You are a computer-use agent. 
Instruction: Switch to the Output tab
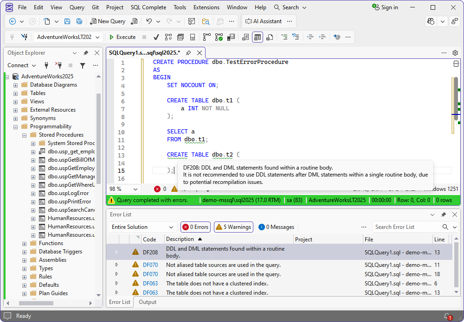coord(147,302)
